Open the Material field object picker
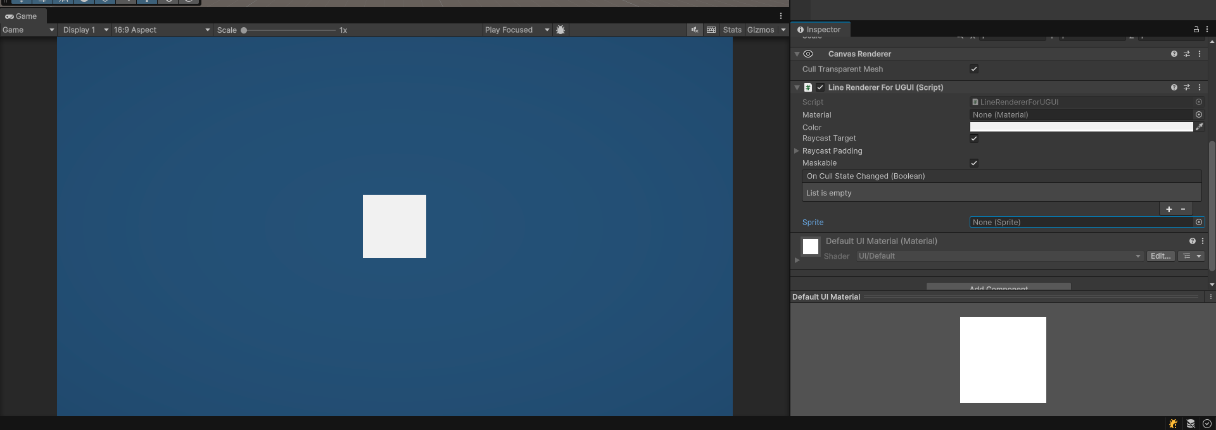 tap(1199, 114)
